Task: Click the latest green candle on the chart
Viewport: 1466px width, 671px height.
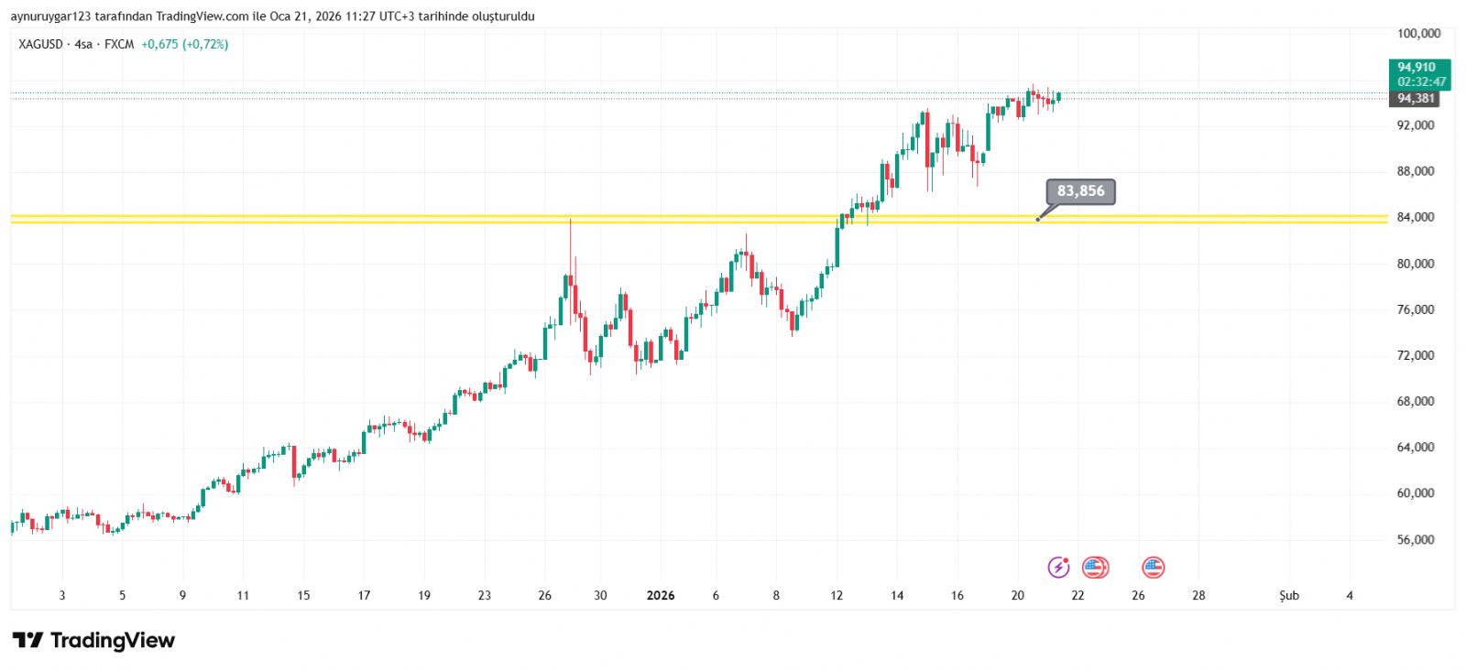Action: pyautogui.click(x=1058, y=96)
